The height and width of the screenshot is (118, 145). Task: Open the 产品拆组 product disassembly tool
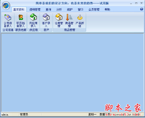tap(80, 21)
